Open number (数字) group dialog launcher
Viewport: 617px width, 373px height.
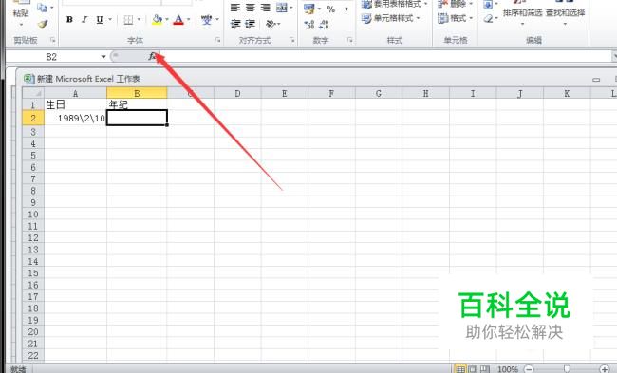pos(350,40)
